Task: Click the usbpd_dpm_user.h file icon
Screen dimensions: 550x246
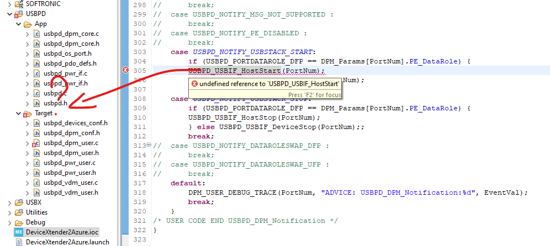Action: click(x=36, y=153)
